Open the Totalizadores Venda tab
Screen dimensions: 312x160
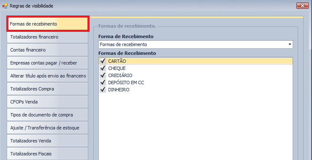pyautogui.click(x=48, y=141)
